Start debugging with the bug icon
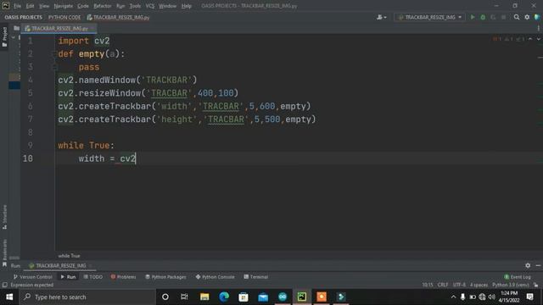Screen dimensions: 543x305 483,17
